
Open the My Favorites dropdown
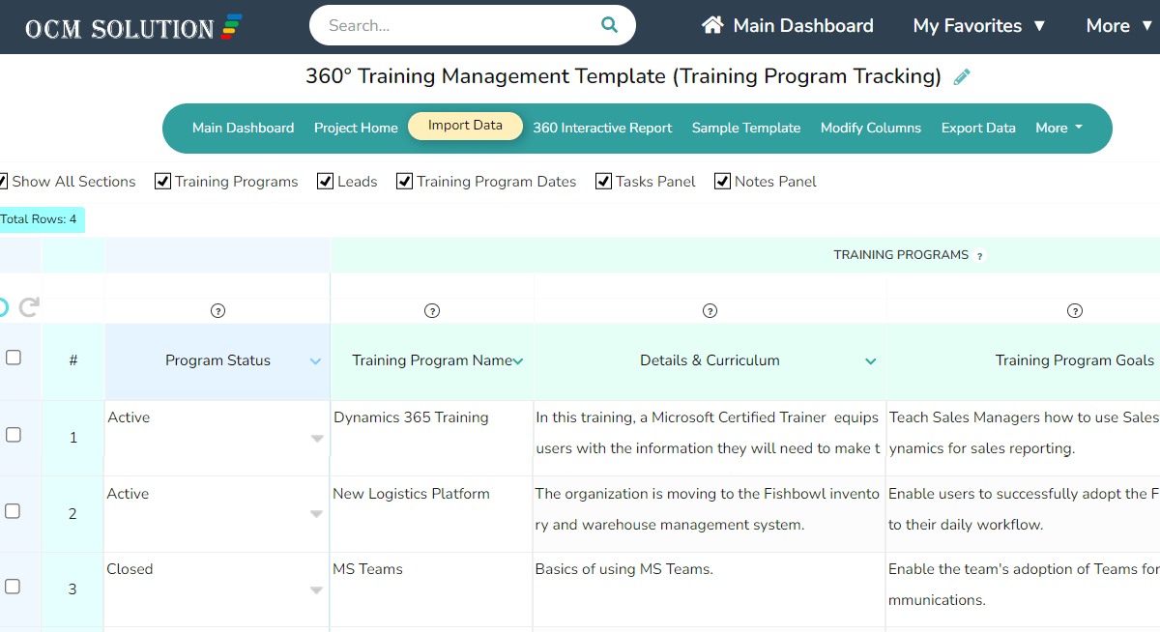[979, 25]
